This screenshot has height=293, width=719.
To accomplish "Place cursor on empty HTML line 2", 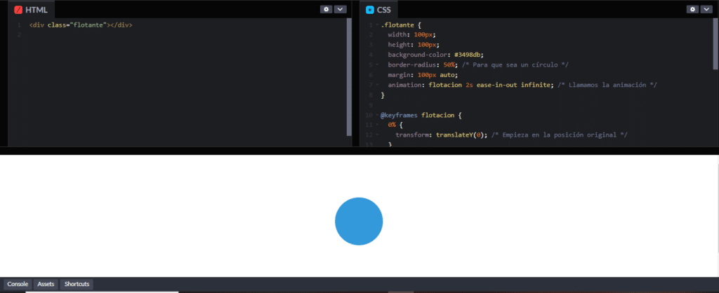I will pos(105,34).
